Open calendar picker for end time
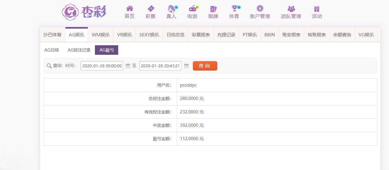 tap(186, 66)
